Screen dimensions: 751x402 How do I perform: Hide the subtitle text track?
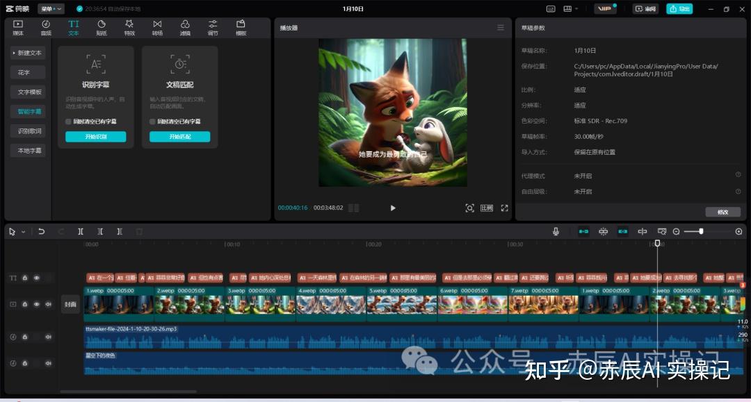[x=36, y=278]
